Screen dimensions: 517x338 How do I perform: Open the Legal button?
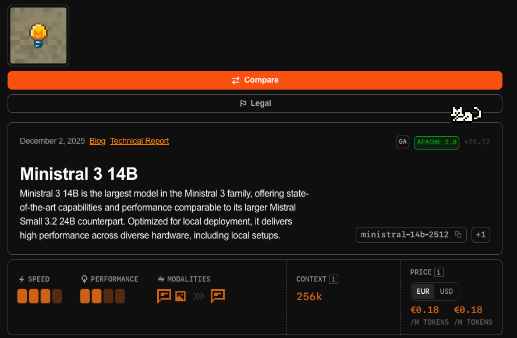pyautogui.click(x=255, y=104)
